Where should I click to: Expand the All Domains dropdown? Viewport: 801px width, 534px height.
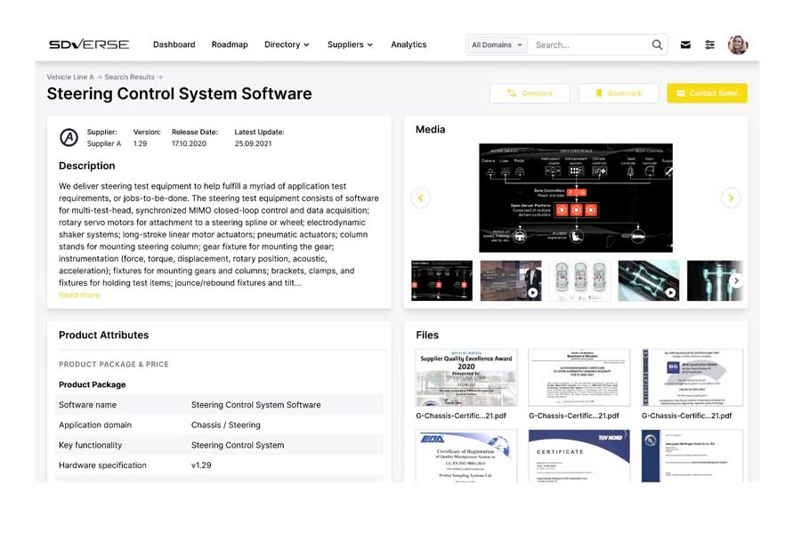click(498, 44)
